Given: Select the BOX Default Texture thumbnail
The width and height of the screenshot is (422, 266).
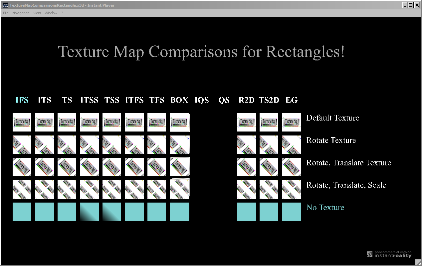Looking at the screenshot, I should [179, 122].
